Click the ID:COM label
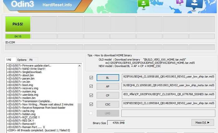218x133 pixels. (10, 42)
